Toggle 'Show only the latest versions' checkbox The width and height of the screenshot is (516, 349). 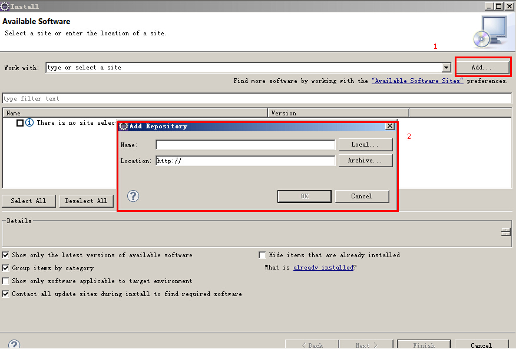[6, 255]
